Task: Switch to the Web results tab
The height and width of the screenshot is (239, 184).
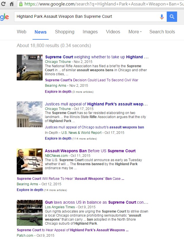Action: pos(22,32)
